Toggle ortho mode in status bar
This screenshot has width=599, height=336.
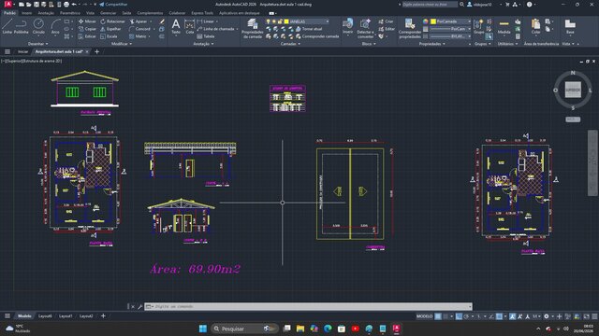pyautogui.click(x=459, y=316)
